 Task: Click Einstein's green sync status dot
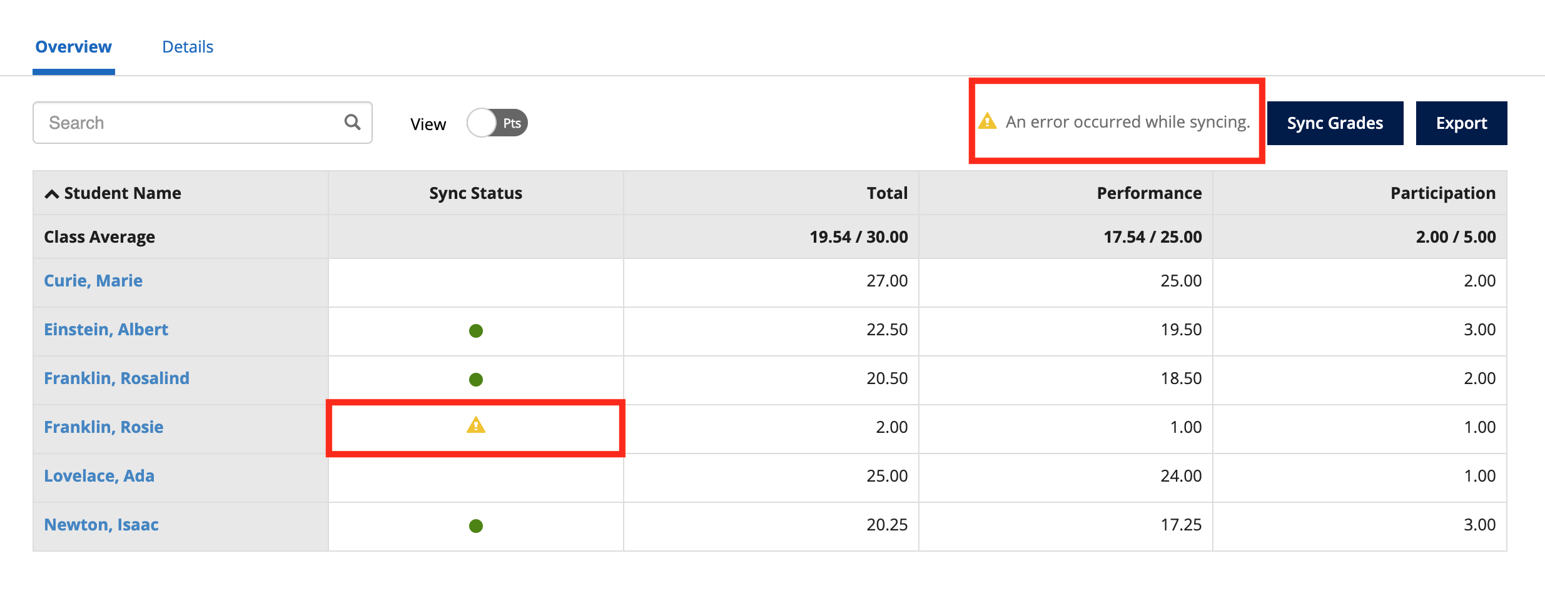[x=475, y=330]
